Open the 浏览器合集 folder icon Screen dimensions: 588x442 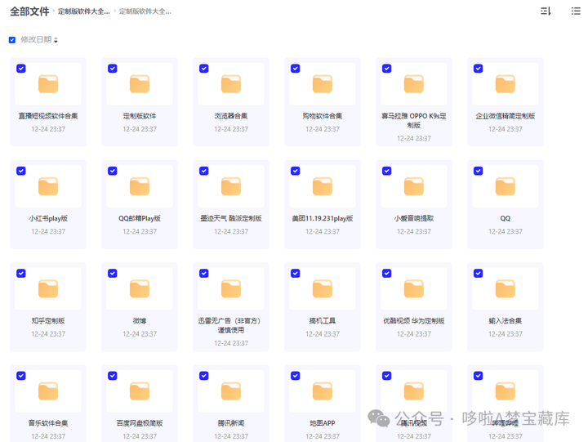[x=231, y=84]
